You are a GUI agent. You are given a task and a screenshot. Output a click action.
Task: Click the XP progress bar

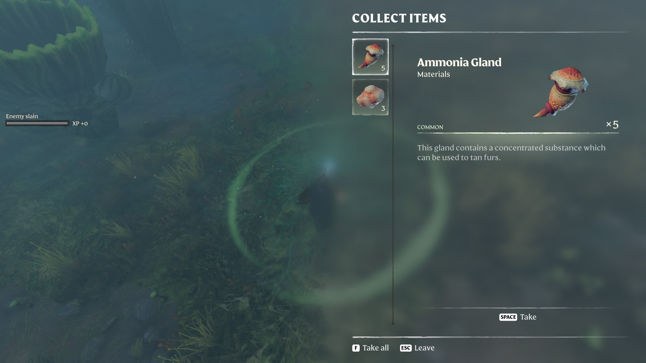(37, 123)
